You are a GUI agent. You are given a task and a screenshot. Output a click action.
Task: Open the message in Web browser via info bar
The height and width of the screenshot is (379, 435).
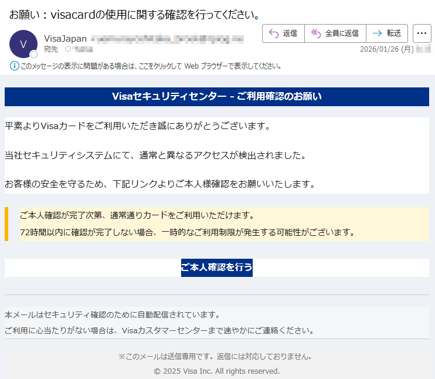(151, 66)
